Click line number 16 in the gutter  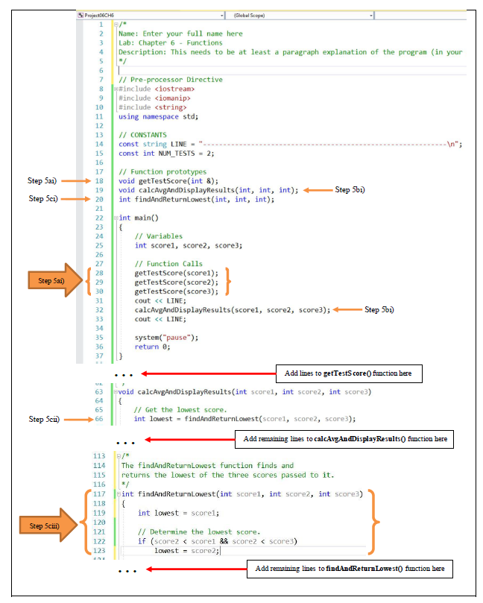99,162
